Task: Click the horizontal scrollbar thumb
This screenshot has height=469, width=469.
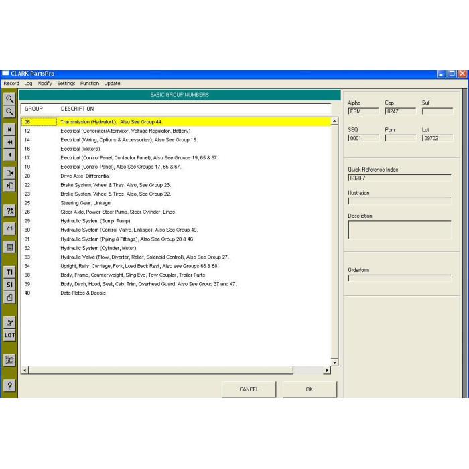Action: 161,371
